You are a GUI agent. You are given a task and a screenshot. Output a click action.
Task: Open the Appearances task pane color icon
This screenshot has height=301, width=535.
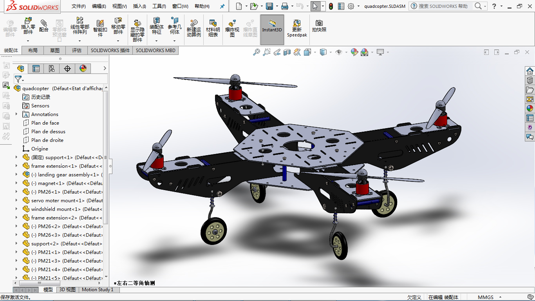click(x=530, y=109)
